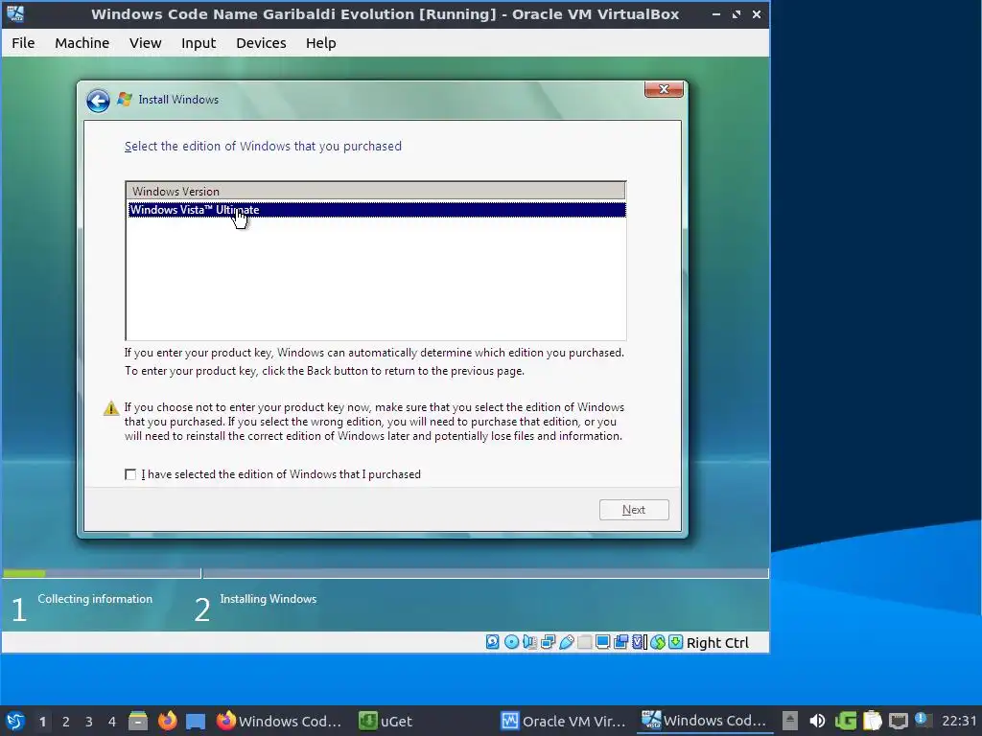This screenshot has width=982, height=736.
Task: Minimize the VirtualBox VM window
Action: [x=715, y=13]
